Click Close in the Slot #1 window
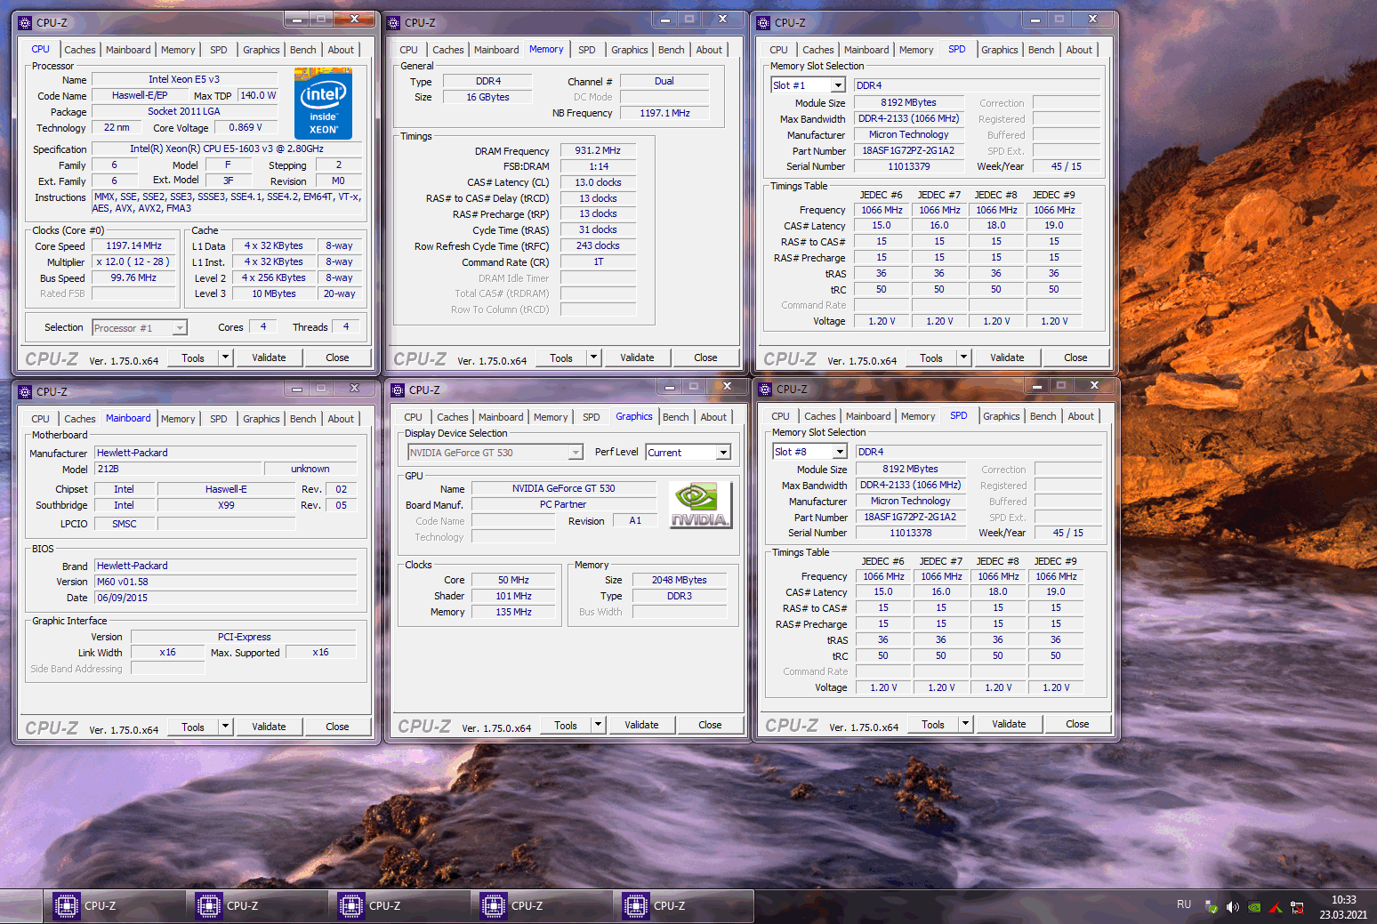The width and height of the screenshot is (1377, 924). [x=1075, y=358]
